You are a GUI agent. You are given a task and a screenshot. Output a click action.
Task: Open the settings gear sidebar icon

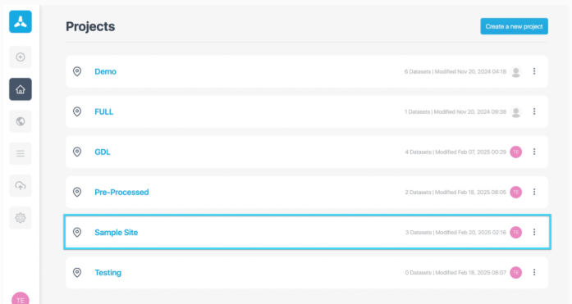click(21, 218)
